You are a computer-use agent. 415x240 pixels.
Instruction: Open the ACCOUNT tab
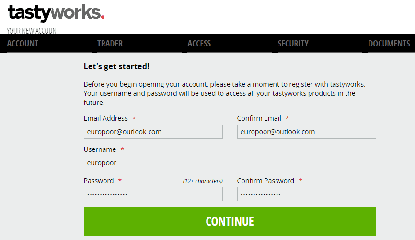(x=23, y=44)
